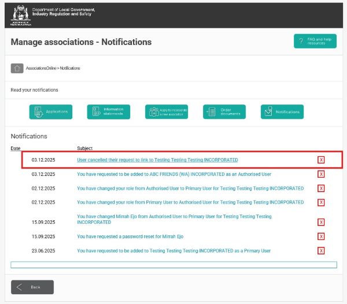Open password reset for Mirrah Ejo notification

[130, 236]
